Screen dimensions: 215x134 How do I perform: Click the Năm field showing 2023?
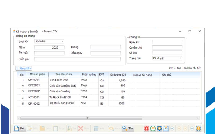[49, 47]
